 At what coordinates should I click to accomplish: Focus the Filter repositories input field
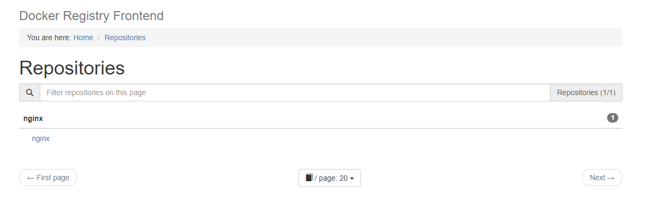tap(295, 92)
